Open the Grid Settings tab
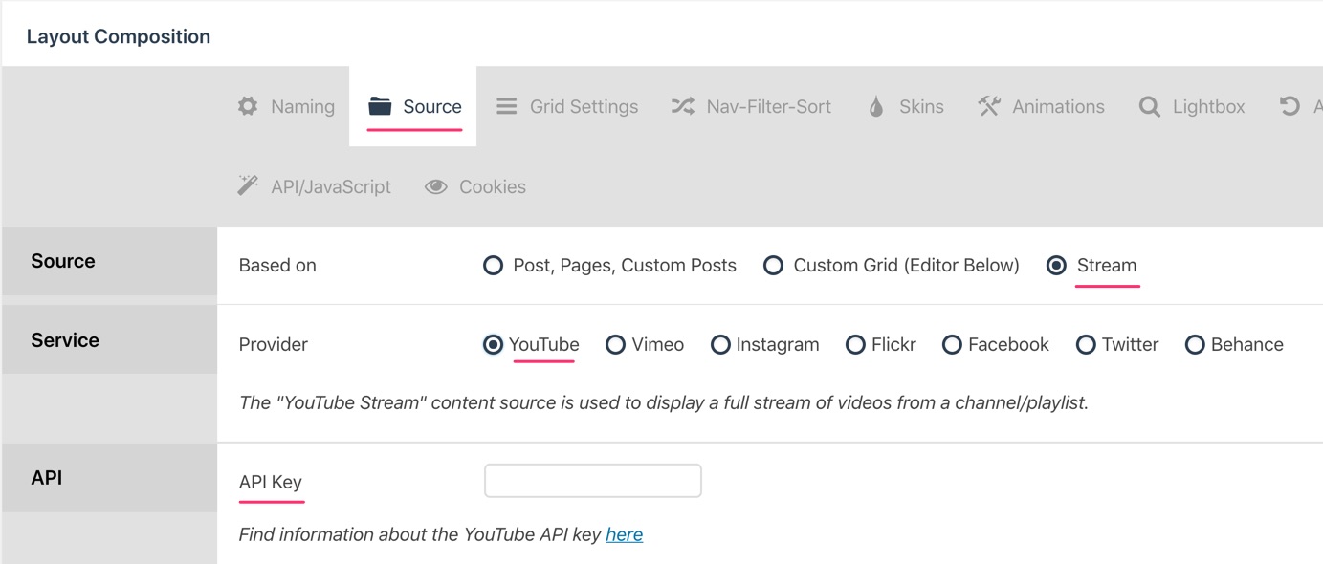Image resolution: width=1323 pixels, height=564 pixels. tap(567, 106)
